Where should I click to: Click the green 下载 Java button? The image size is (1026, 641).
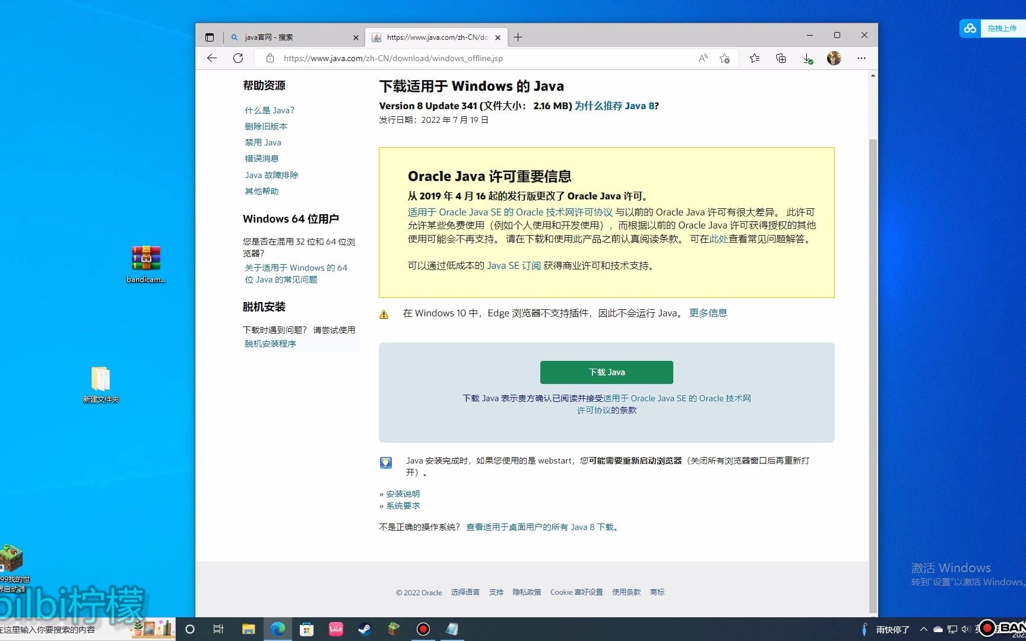pos(607,372)
